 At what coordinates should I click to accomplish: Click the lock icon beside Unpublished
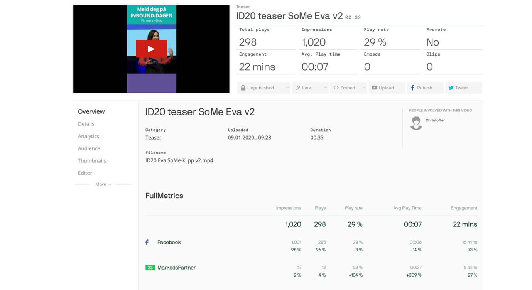click(243, 88)
